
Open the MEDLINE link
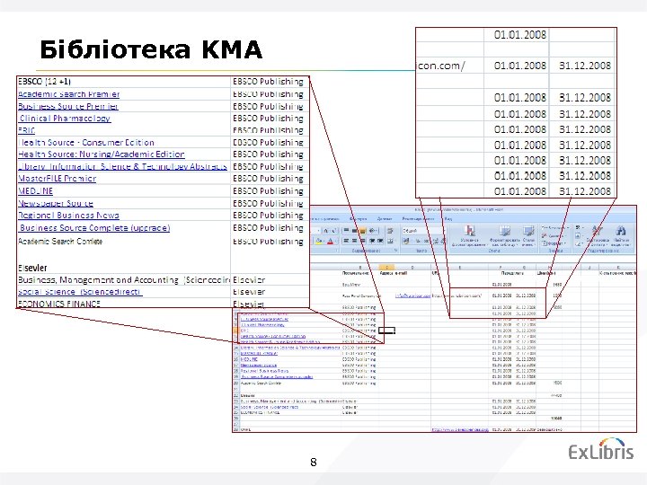[35, 191]
